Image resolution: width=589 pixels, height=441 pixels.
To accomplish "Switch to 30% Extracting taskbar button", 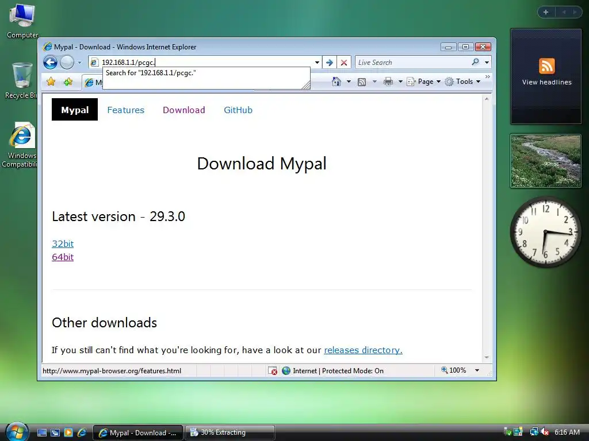I will [x=230, y=433].
